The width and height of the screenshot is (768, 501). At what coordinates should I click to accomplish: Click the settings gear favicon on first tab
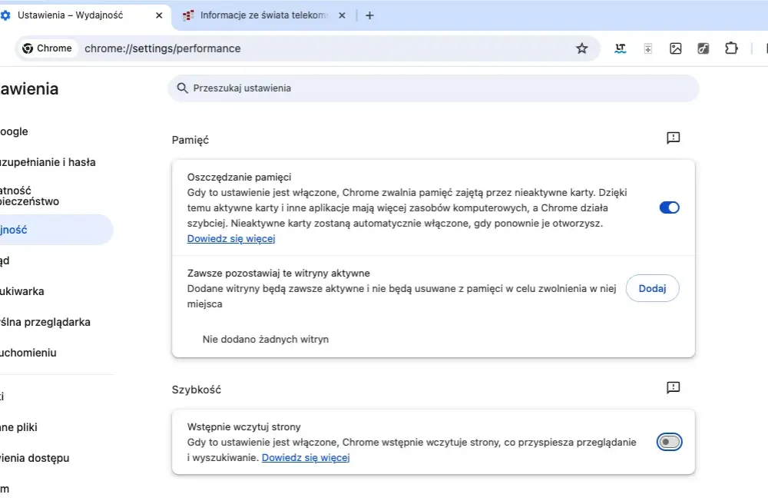click(5, 15)
